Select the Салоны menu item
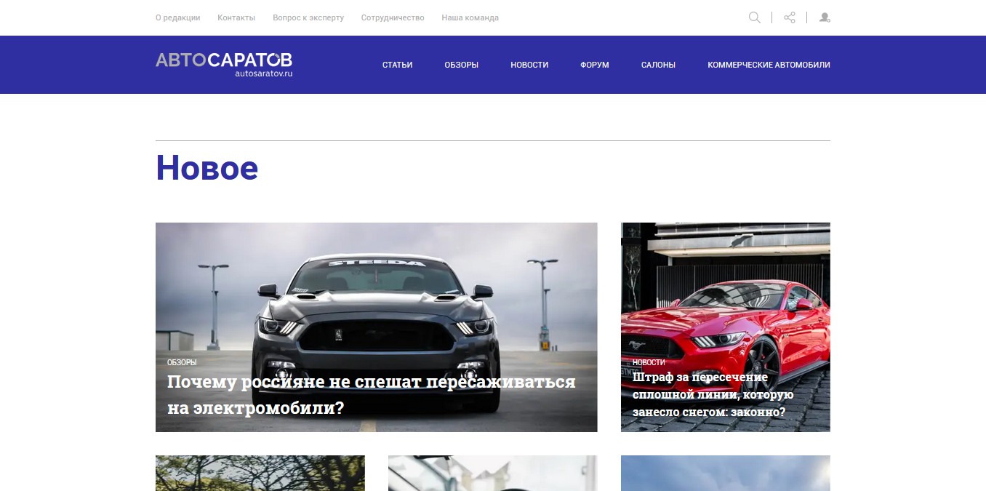986x491 pixels. point(658,65)
